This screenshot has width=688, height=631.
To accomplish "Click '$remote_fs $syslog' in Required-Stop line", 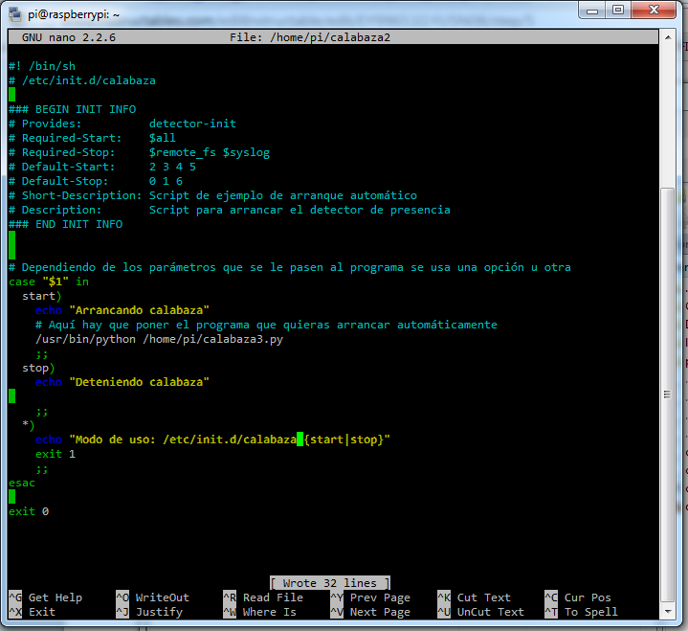I will coord(210,153).
